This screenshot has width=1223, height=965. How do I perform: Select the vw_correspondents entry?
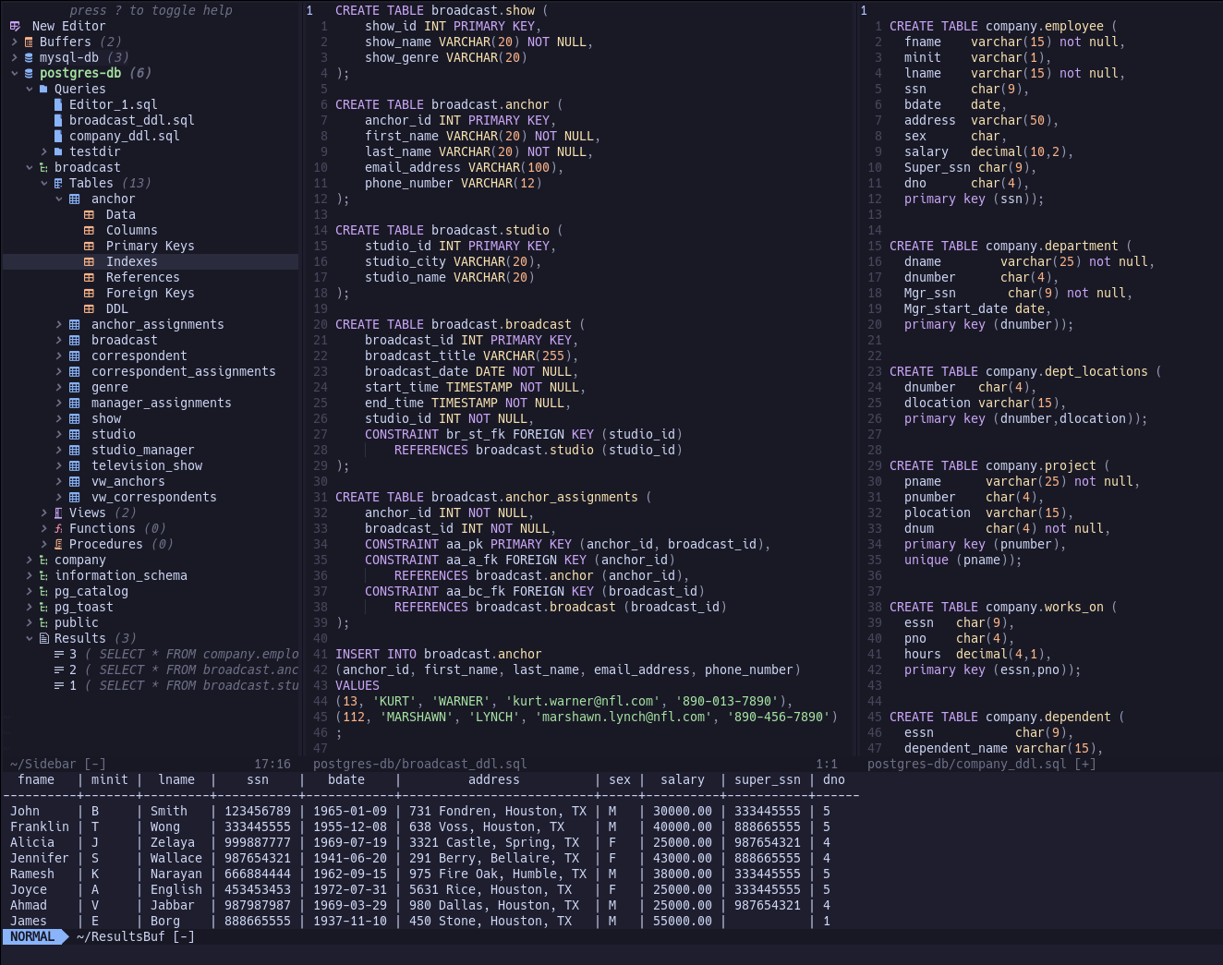pyautogui.click(x=154, y=497)
